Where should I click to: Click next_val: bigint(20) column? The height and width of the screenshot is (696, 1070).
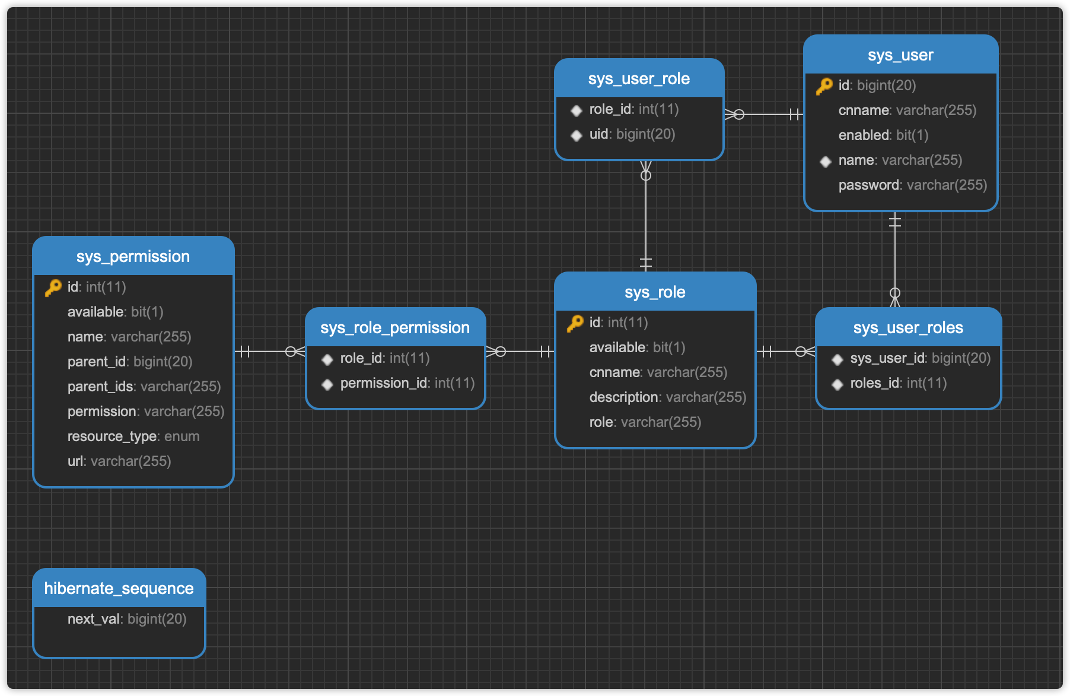(127, 619)
